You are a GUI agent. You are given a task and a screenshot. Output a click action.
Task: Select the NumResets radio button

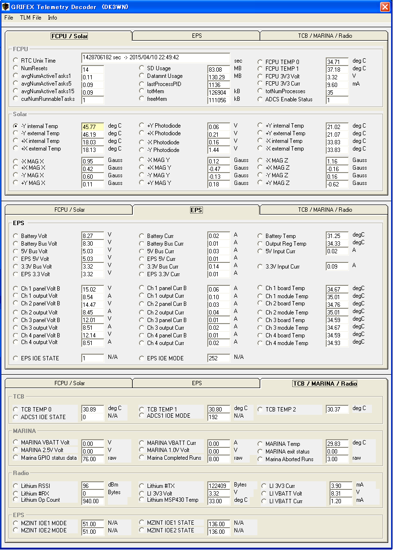pos(15,68)
